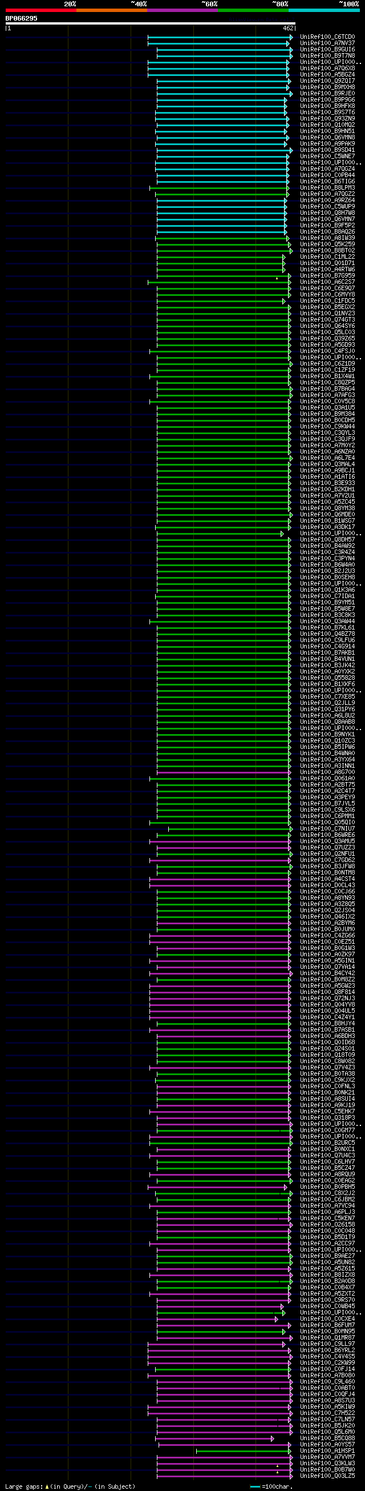Select hit label UniRef100_B0B7W0
Image resolution: width=365 pixels, height=1491 pixels.
[327, 1470]
